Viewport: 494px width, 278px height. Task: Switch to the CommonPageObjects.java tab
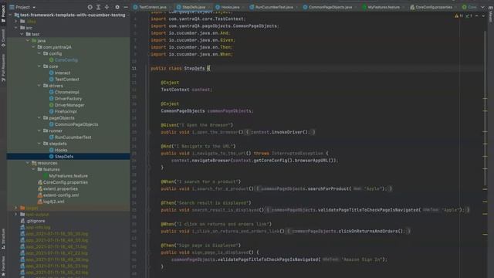330,7
